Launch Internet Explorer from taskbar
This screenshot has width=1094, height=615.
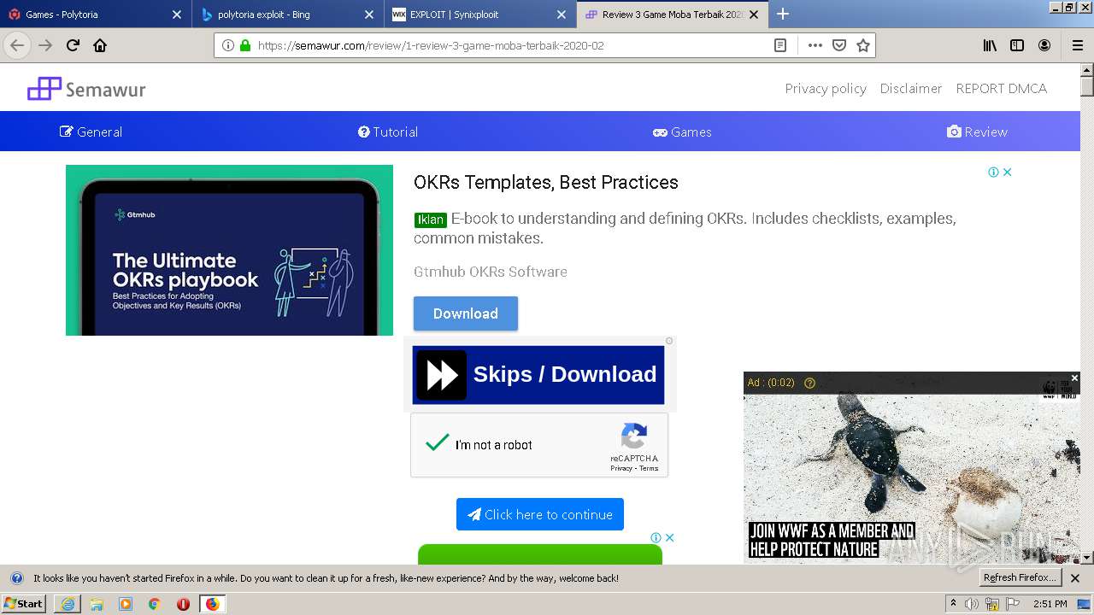point(68,604)
